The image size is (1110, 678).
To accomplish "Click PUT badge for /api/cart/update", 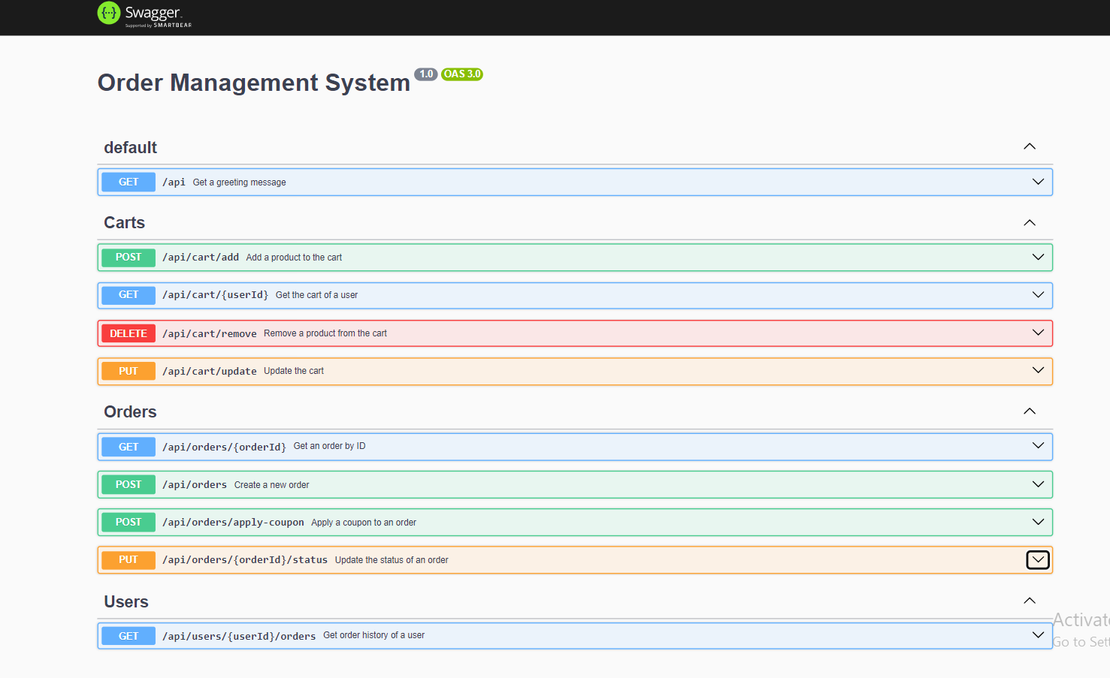I will point(129,371).
